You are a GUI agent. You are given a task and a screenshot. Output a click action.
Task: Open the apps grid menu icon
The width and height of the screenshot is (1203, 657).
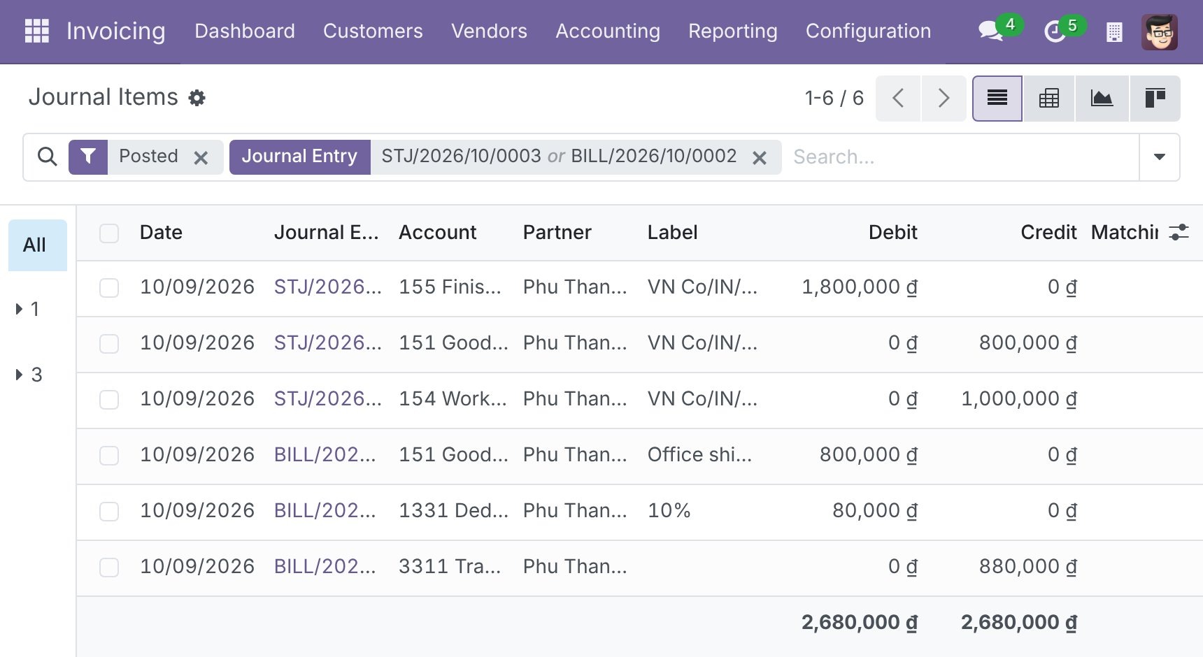point(36,31)
